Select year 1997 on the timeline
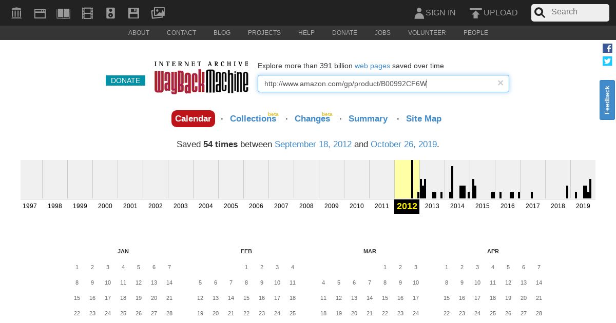Image resolution: width=616 pixels, height=323 pixels. click(30, 206)
